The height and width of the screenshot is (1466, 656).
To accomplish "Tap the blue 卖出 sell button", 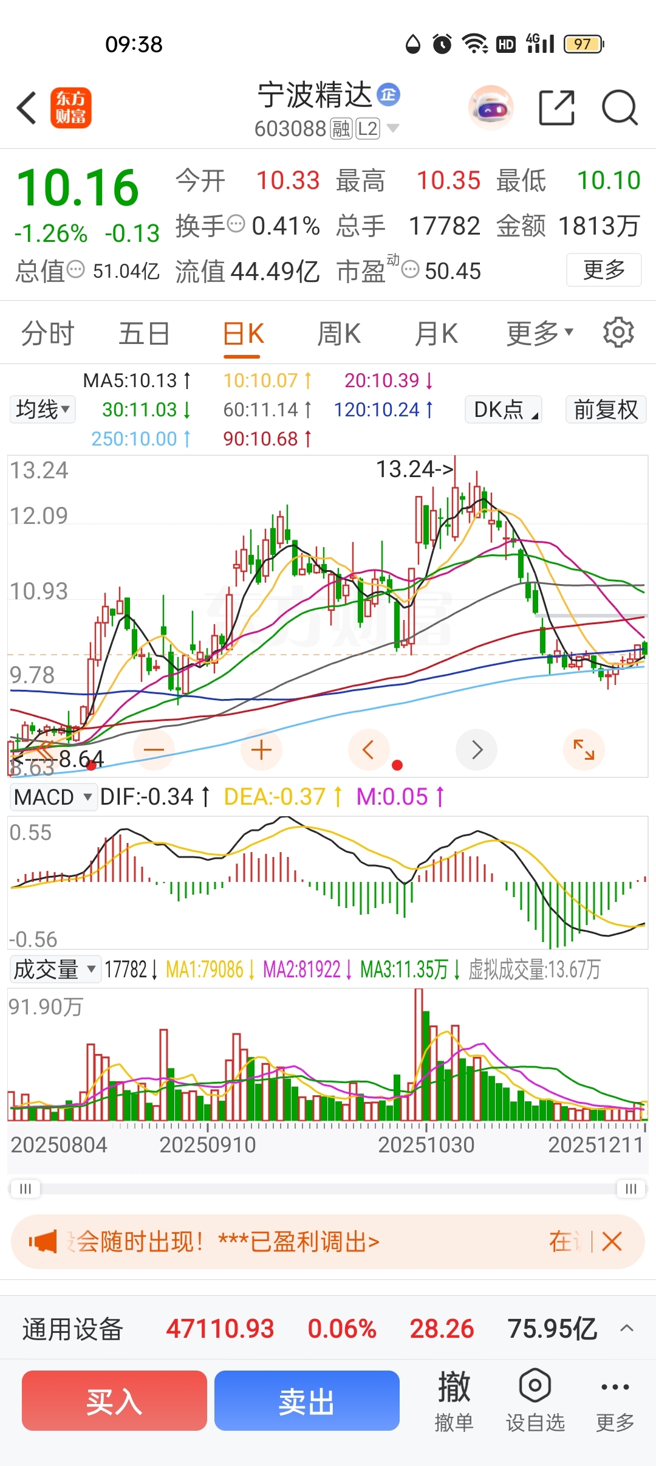I will pos(307,1401).
